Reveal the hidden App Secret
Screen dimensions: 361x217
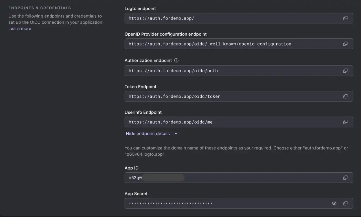pyautogui.click(x=334, y=203)
